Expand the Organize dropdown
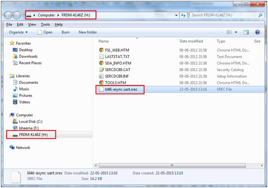Viewport: 268px width, 188px height. (18, 32)
